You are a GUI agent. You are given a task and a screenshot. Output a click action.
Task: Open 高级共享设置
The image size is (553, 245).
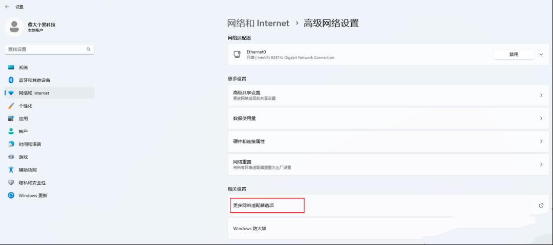[x=388, y=95]
